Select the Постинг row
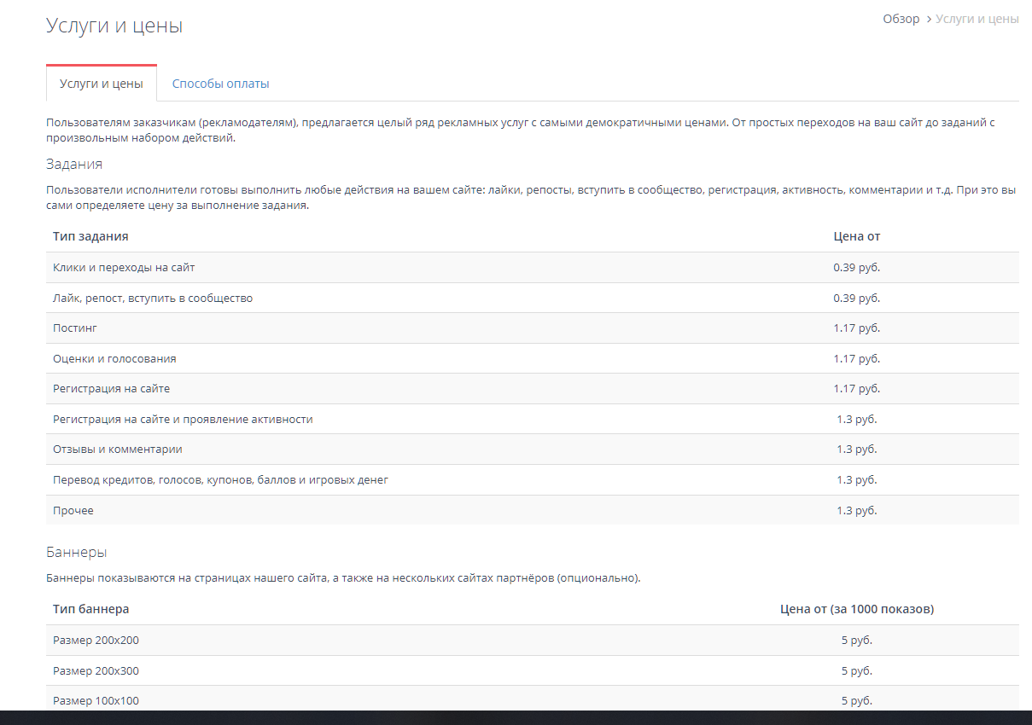Screen dimensions: 1032x725 tap(533, 328)
